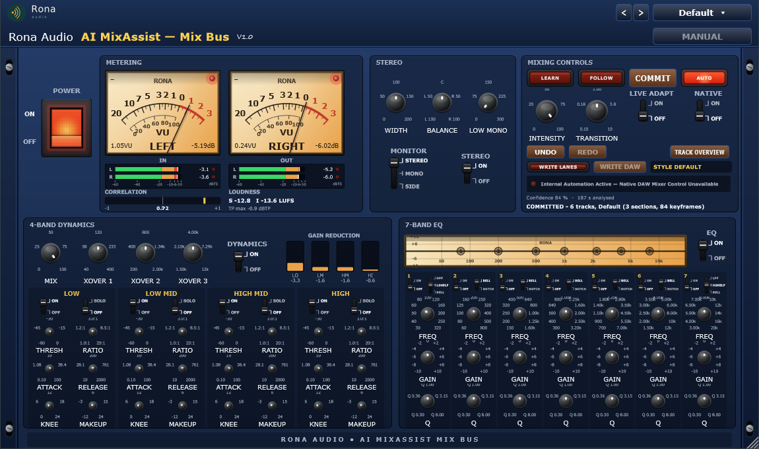Toggle the orange POWER rocker switch
This screenshot has width=759, height=449.
click(66, 128)
